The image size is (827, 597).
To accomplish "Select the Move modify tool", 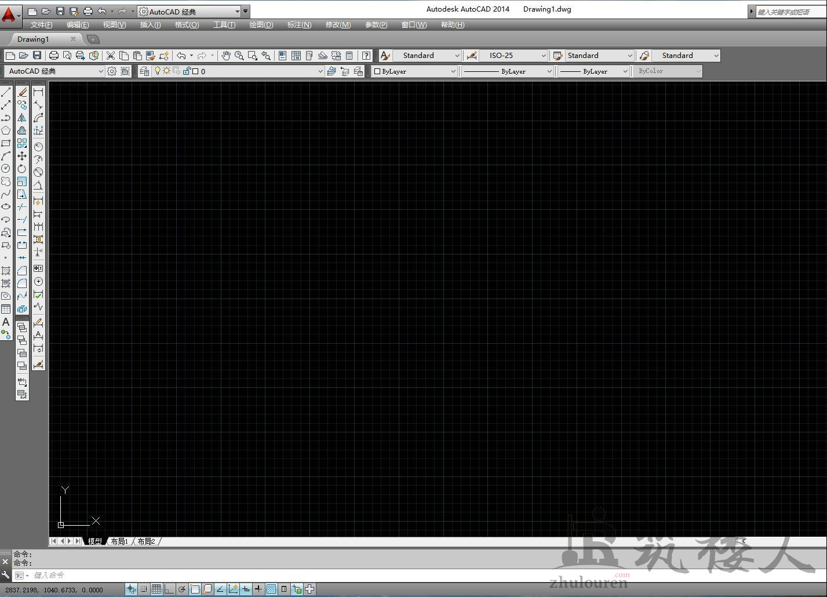I will coord(22,156).
